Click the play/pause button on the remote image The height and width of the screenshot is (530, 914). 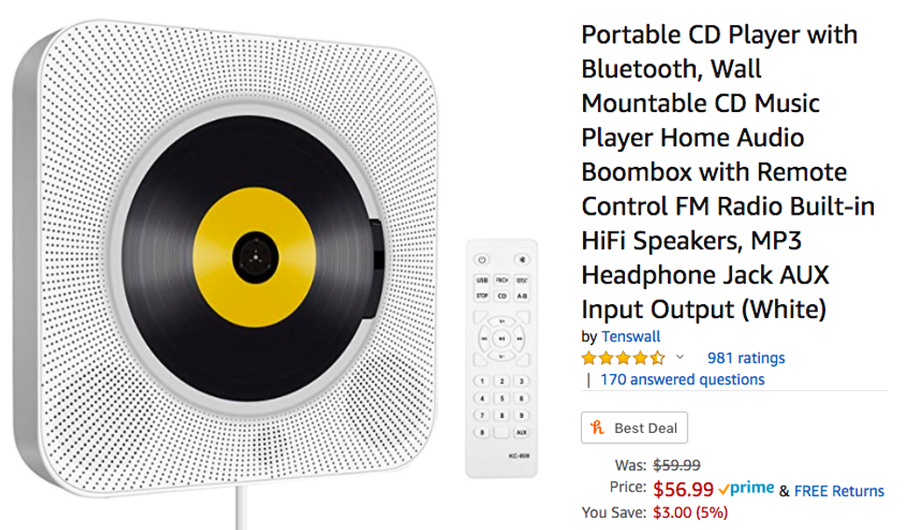coord(502,338)
